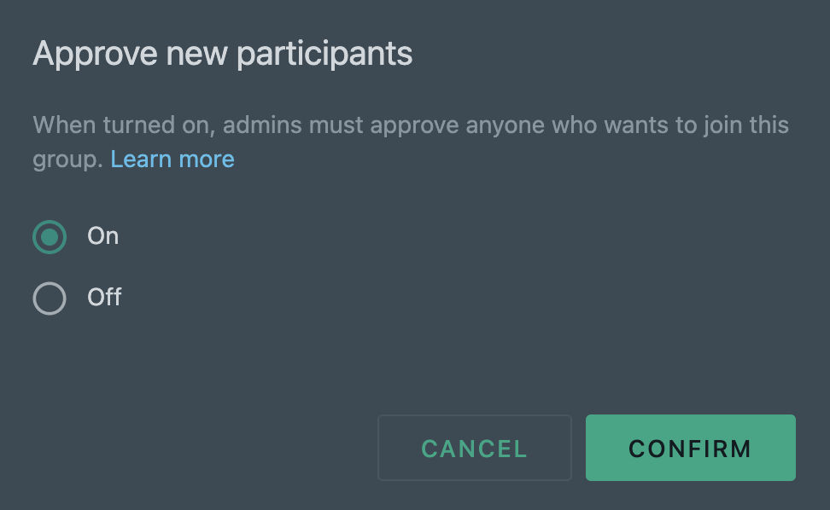Image resolution: width=830 pixels, height=510 pixels.
Task: Cancel the approval settings change
Action: pos(474,448)
